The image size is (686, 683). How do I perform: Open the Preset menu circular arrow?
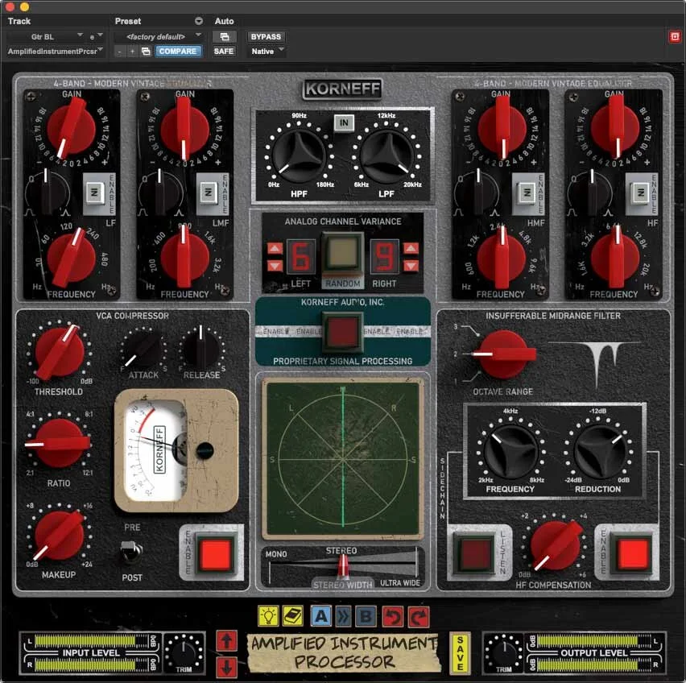coord(199,21)
